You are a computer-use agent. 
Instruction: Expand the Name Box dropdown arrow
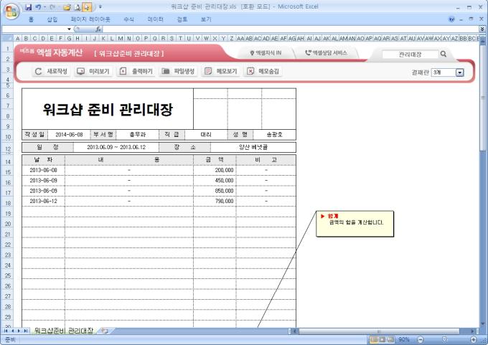pyautogui.click(x=69, y=29)
